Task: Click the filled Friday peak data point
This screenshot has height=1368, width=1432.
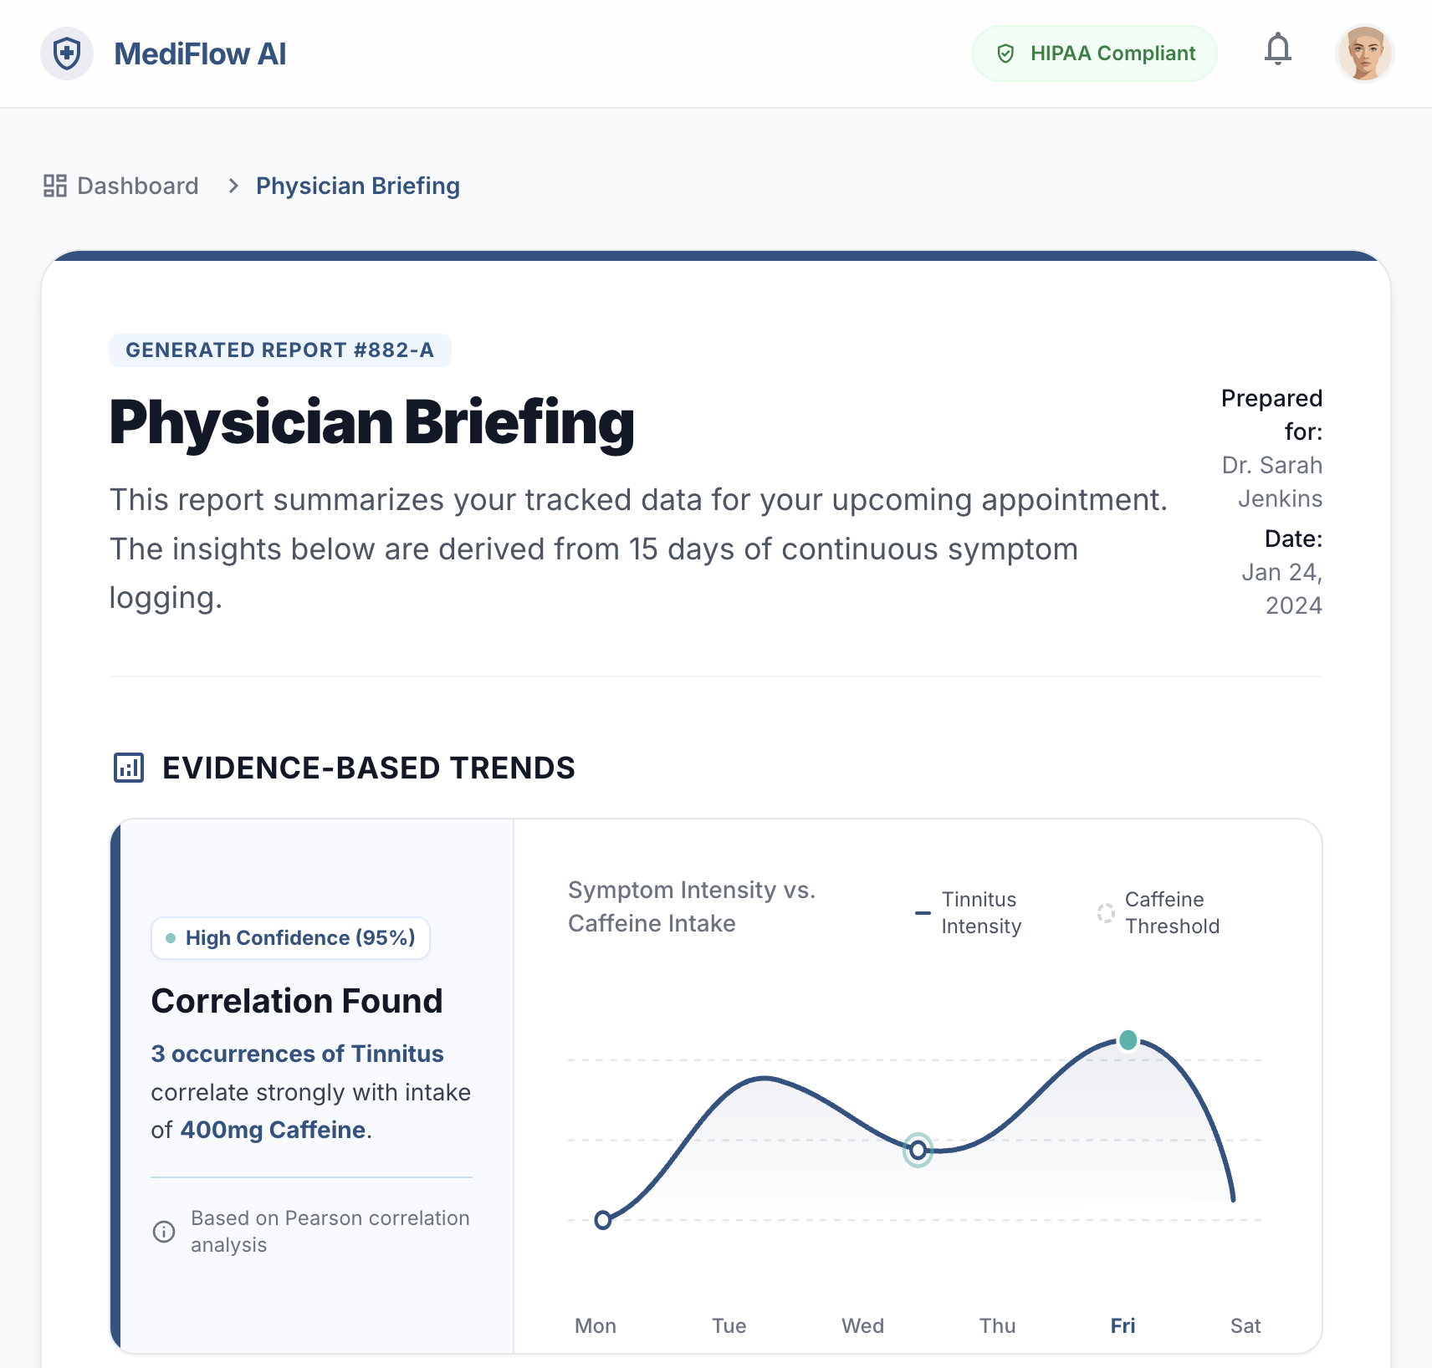Action: (1127, 1040)
